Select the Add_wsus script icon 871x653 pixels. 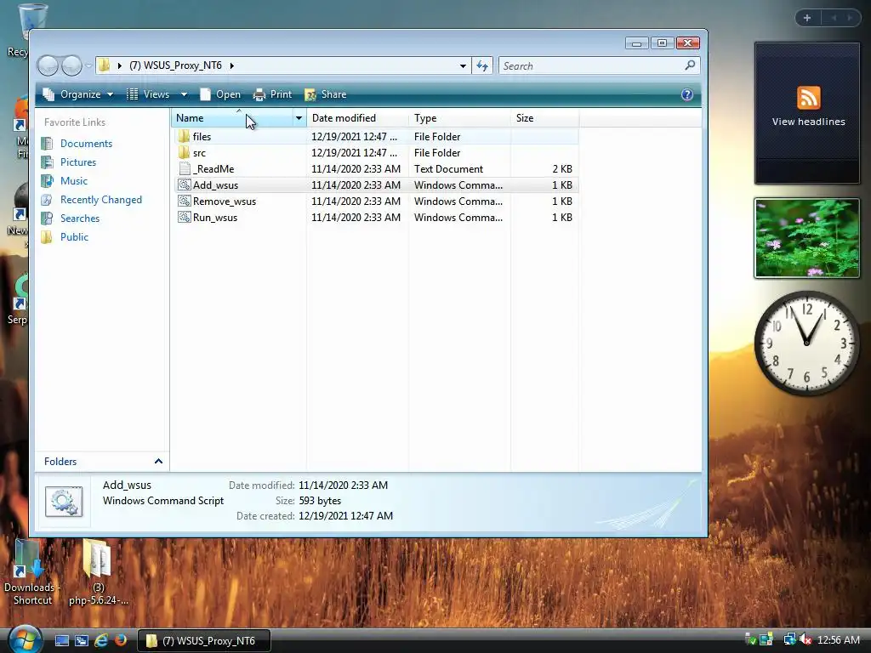point(185,185)
